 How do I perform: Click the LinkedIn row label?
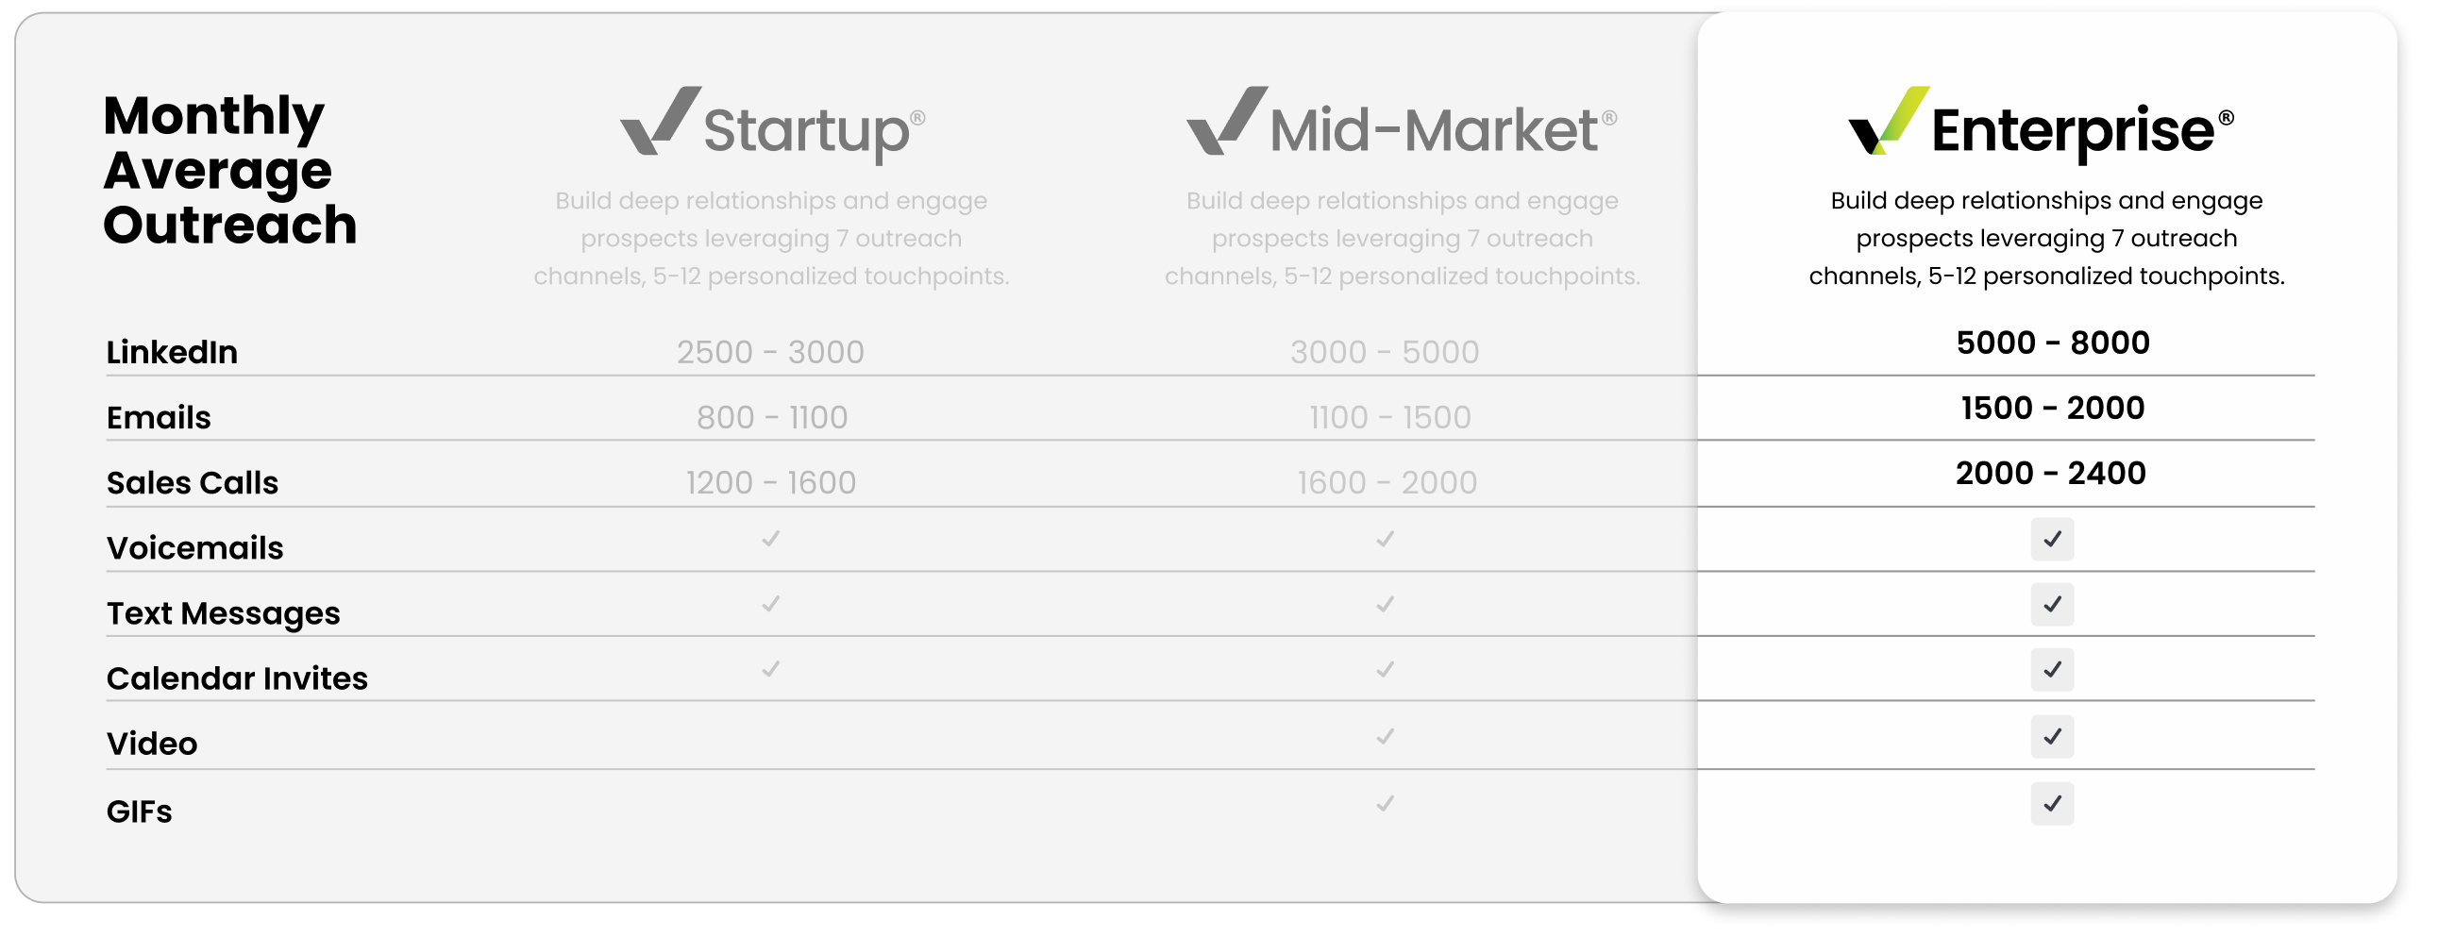[172, 352]
